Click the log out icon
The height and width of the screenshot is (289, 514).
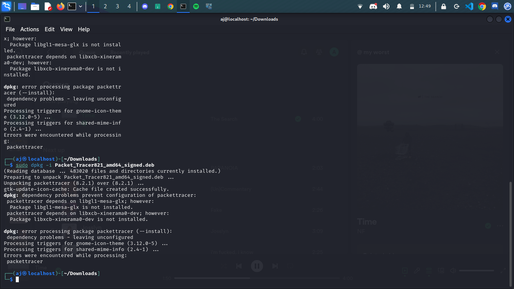pos(456,6)
